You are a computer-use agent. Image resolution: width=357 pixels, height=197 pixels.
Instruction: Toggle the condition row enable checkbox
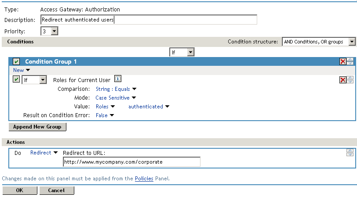pos(16,80)
